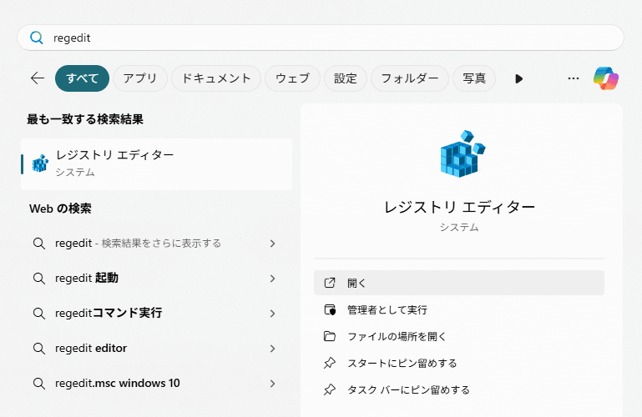Open the Copilot icon
The width and height of the screenshot is (642, 417).
(x=606, y=78)
